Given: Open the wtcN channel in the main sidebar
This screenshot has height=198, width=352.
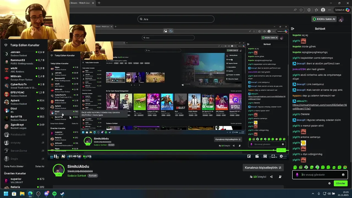Looking at the screenshot, I should click(x=24, y=70).
